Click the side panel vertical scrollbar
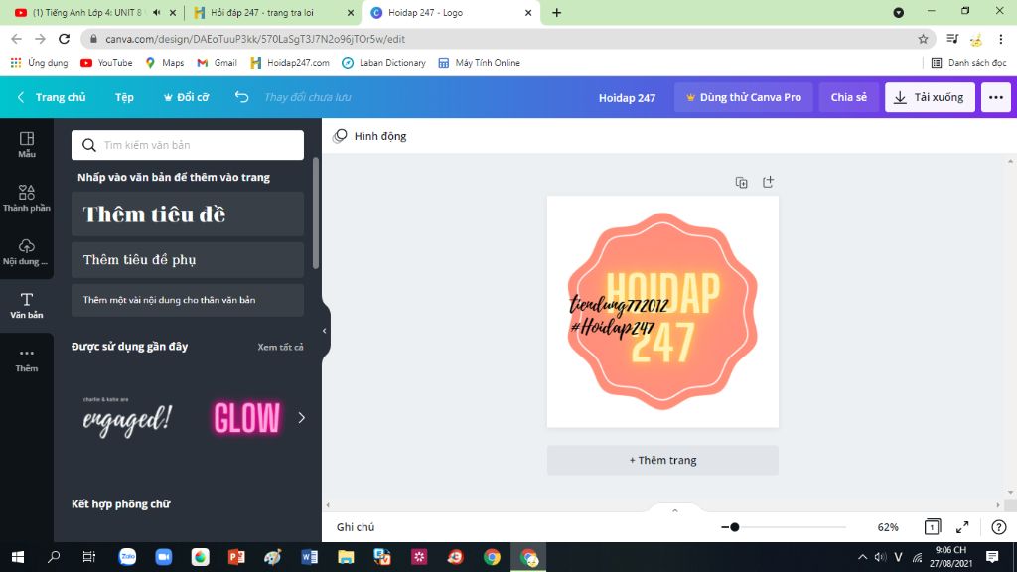 point(316,214)
